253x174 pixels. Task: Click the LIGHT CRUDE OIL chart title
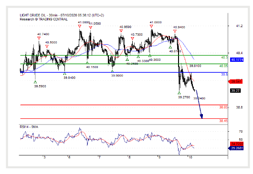click(62, 15)
